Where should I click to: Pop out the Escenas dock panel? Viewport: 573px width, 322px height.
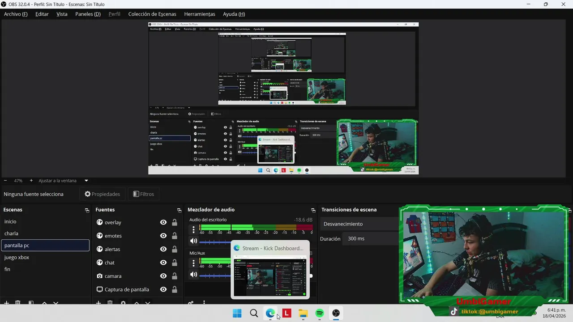click(87, 210)
